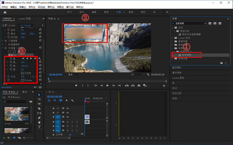The height and width of the screenshot is (145, 233).
Task: Click the Home icon at top left
Action: click(x=5, y=12)
